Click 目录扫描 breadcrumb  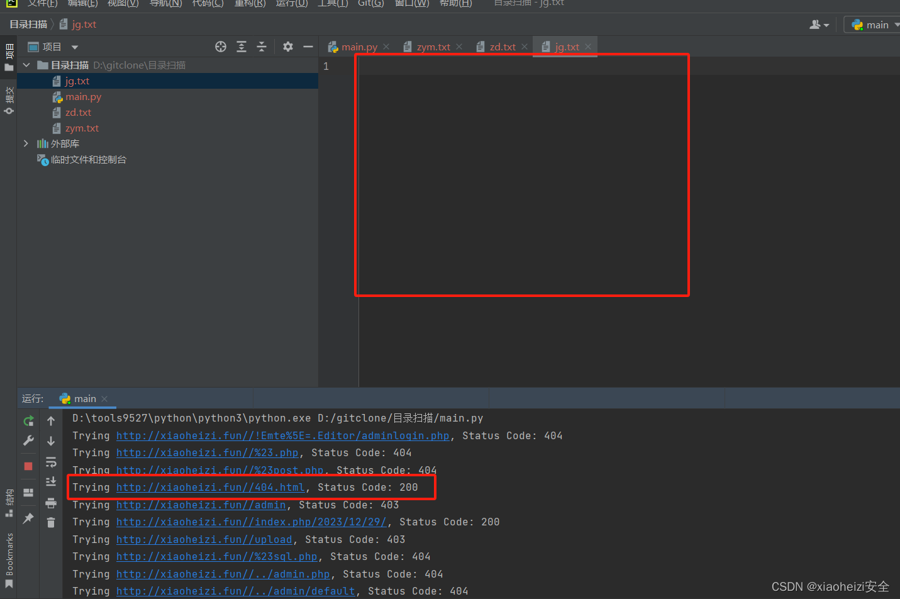coord(28,25)
